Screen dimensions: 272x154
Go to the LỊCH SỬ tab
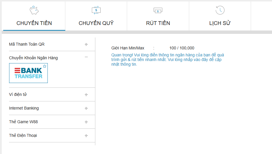point(220,23)
